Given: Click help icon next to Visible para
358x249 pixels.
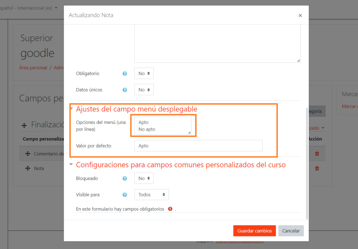Looking at the screenshot, I should pyautogui.click(x=124, y=195).
